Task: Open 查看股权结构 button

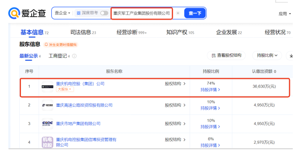Action: [226, 55]
